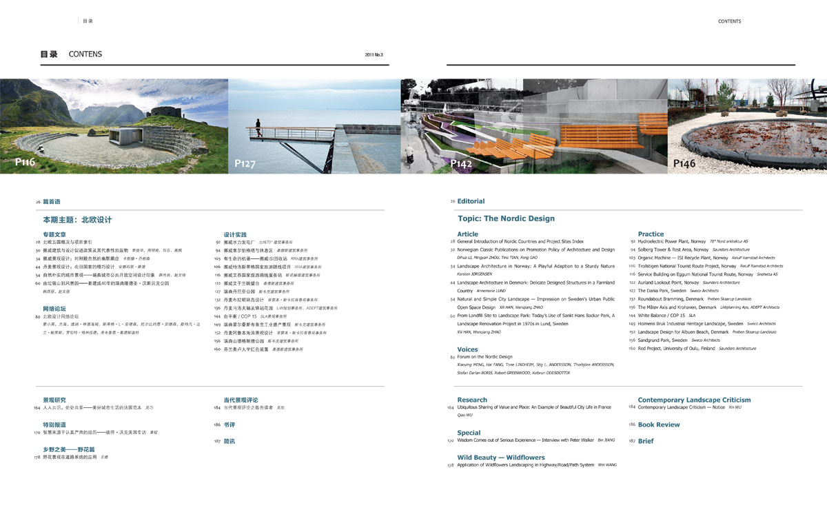Click the '当代景观评论' section heading
The width and height of the screenshot is (827, 512).
coord(241,400)
